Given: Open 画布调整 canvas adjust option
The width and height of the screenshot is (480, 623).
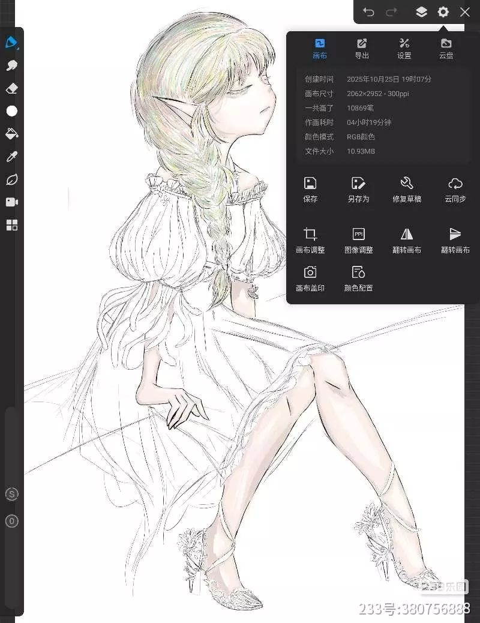Looking at the screenshot, I should pyautogui.click(x=310, y=241).
